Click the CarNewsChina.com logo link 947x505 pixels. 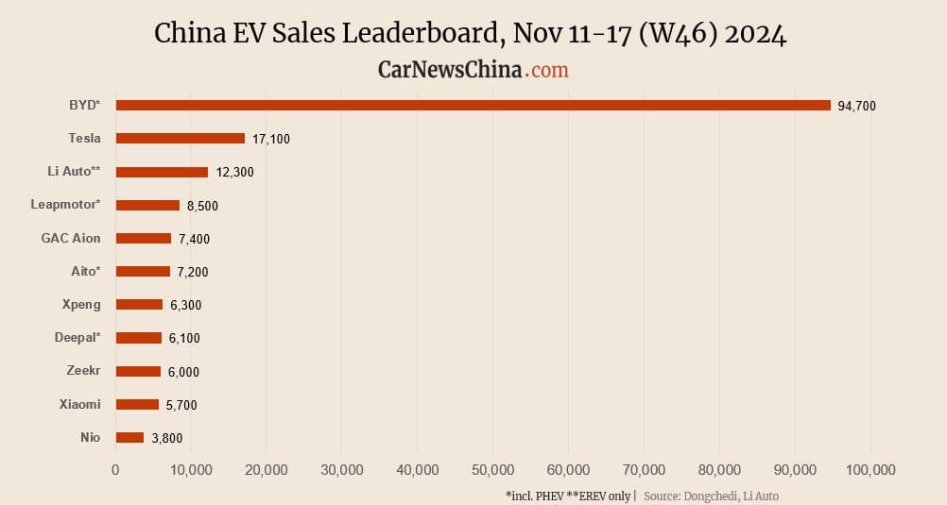coord(473,70)
